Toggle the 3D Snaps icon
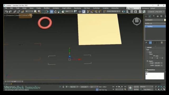Viewport: 169px width, 95px height. [x=88, y=12]
